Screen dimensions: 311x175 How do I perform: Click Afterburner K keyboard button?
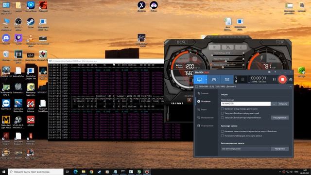[214, 47]
